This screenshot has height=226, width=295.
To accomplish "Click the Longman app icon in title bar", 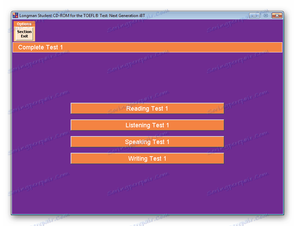I will pos(15,15).
